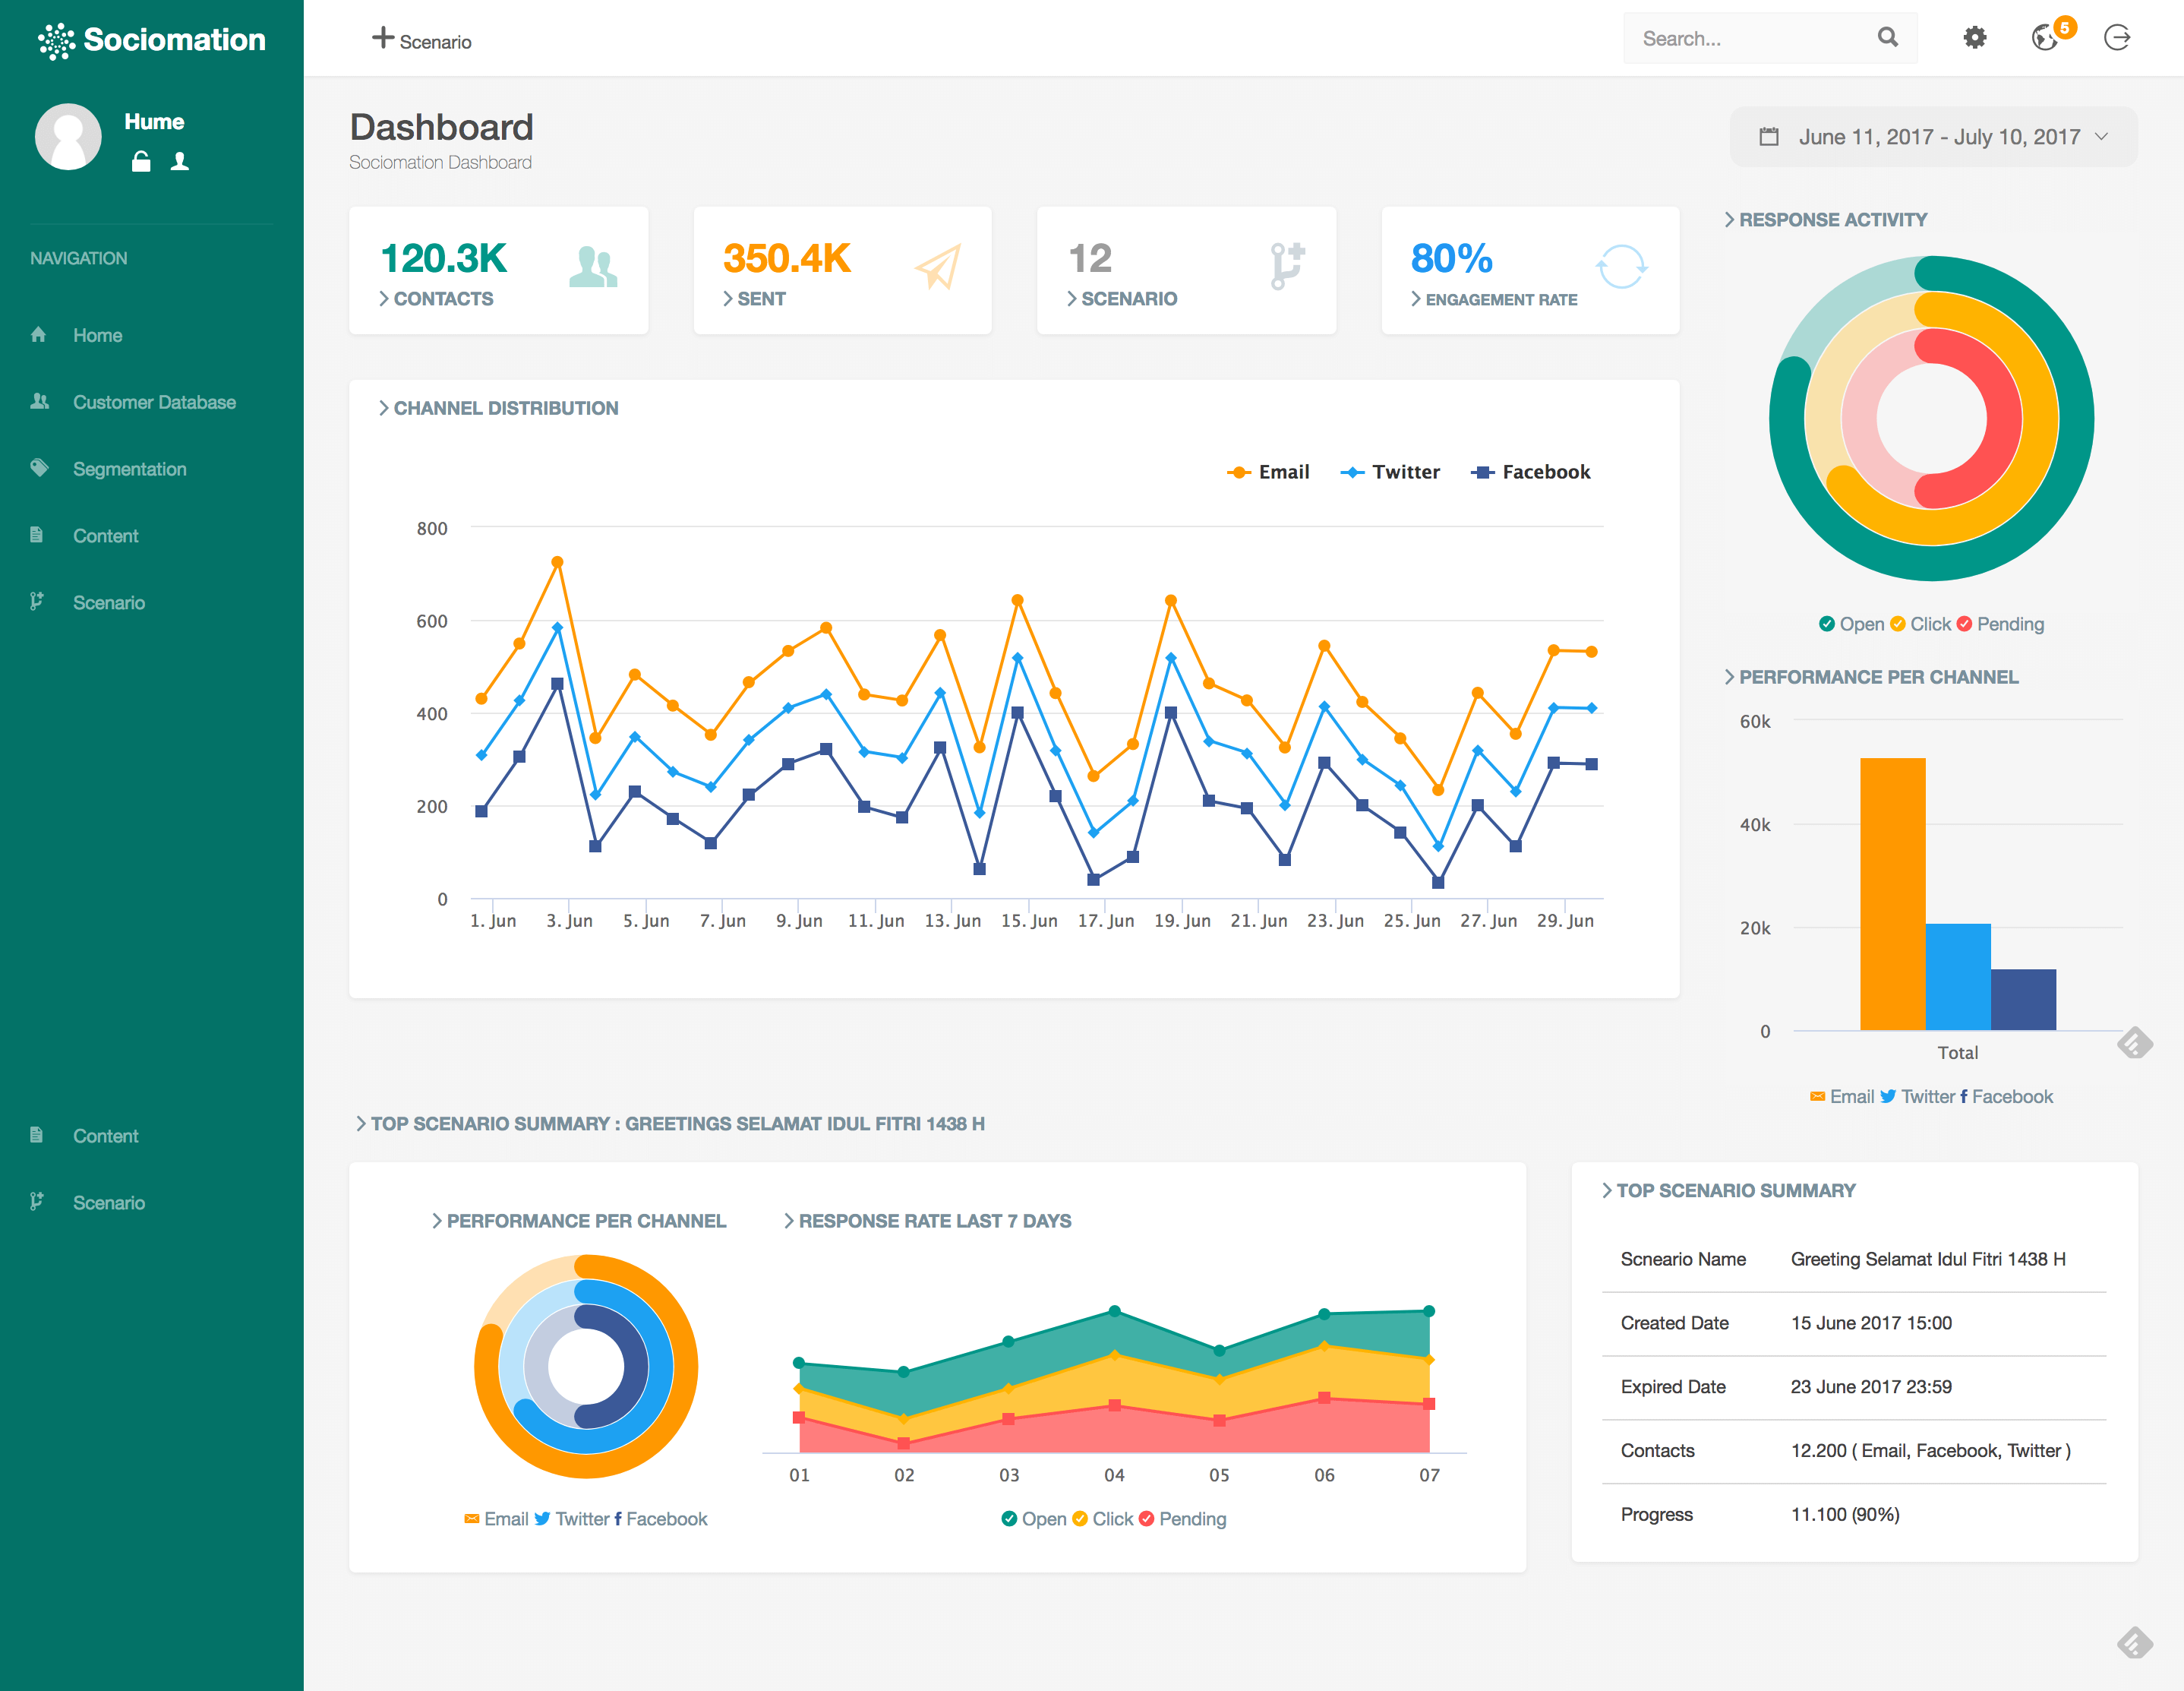This screenshot has width=2184, height=1691.
Task: Expand the Response Activity section chevron
Action: coord(1730,219)
